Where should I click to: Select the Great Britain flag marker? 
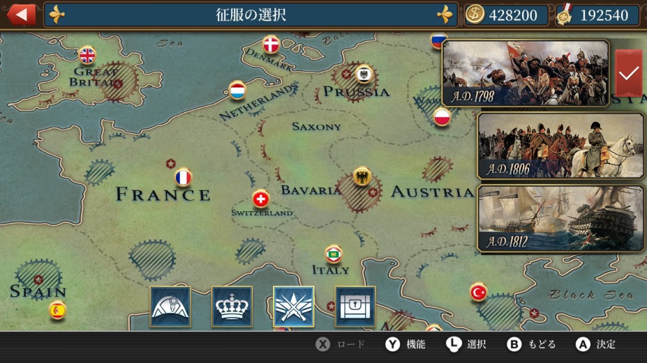pos(87,55)
